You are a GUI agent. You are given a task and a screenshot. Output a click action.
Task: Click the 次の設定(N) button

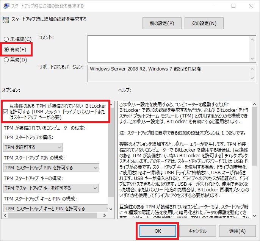pyautogui.click(x=204, y=23)
